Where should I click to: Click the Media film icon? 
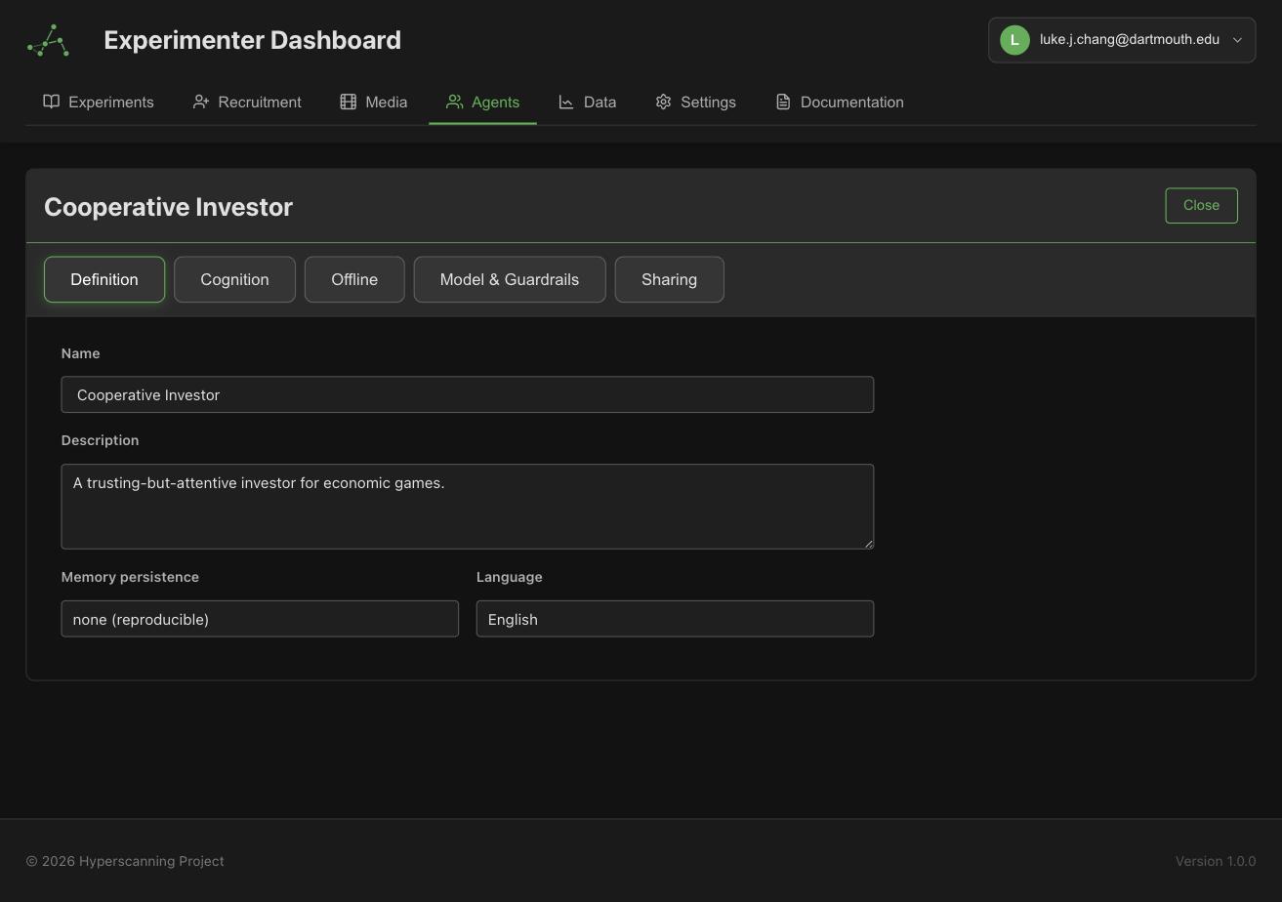tap(348, 102)
